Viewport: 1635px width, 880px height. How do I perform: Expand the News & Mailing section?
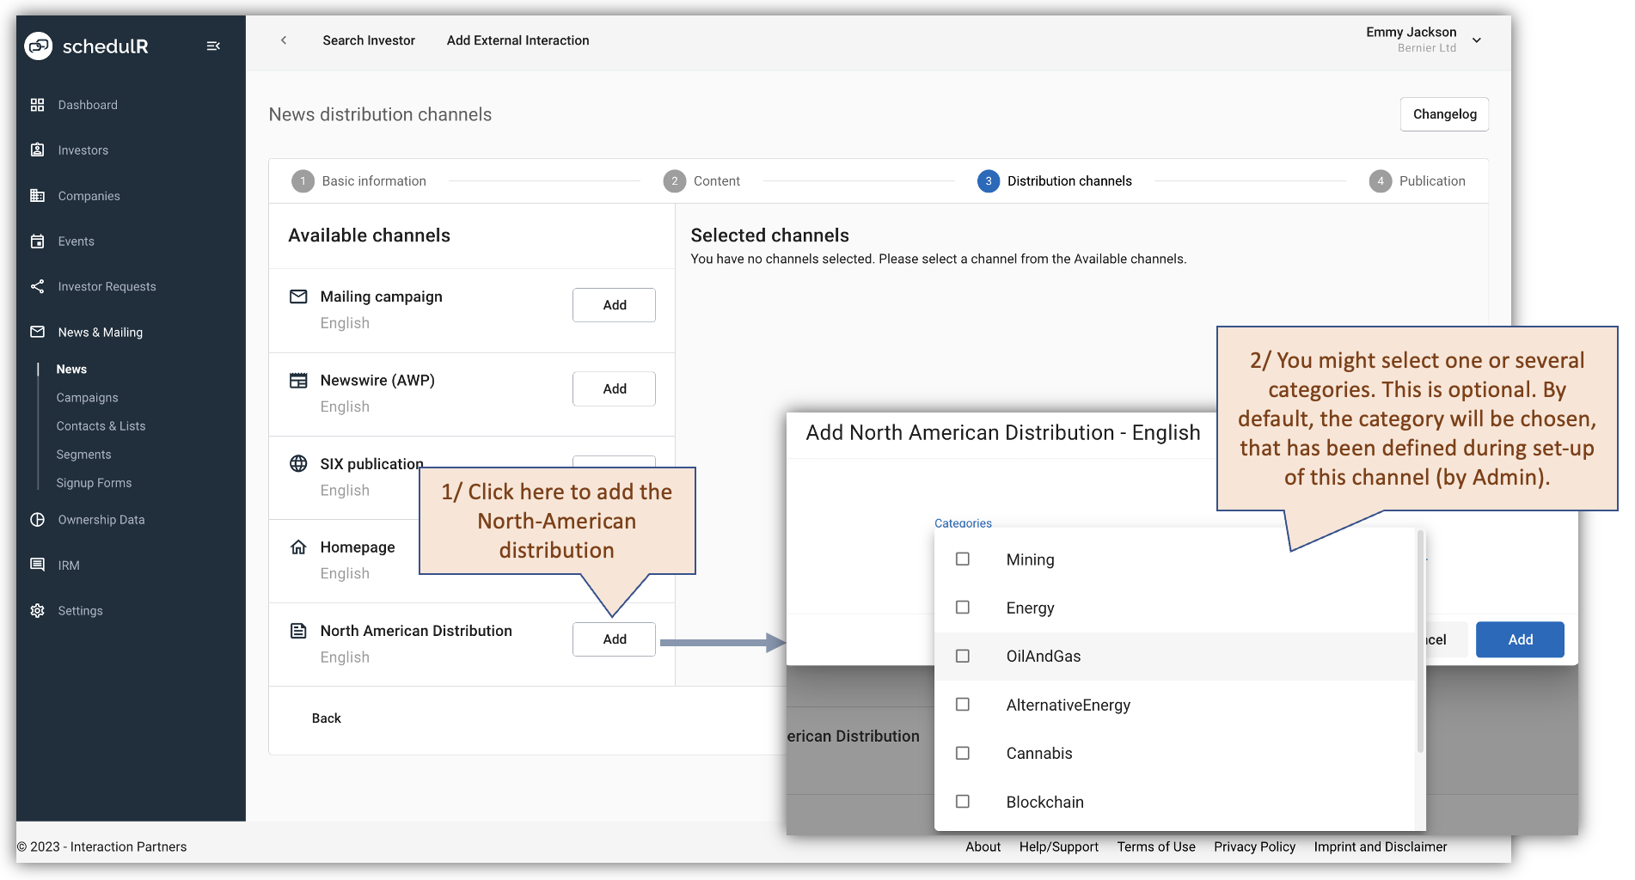[x=100, y=332]
